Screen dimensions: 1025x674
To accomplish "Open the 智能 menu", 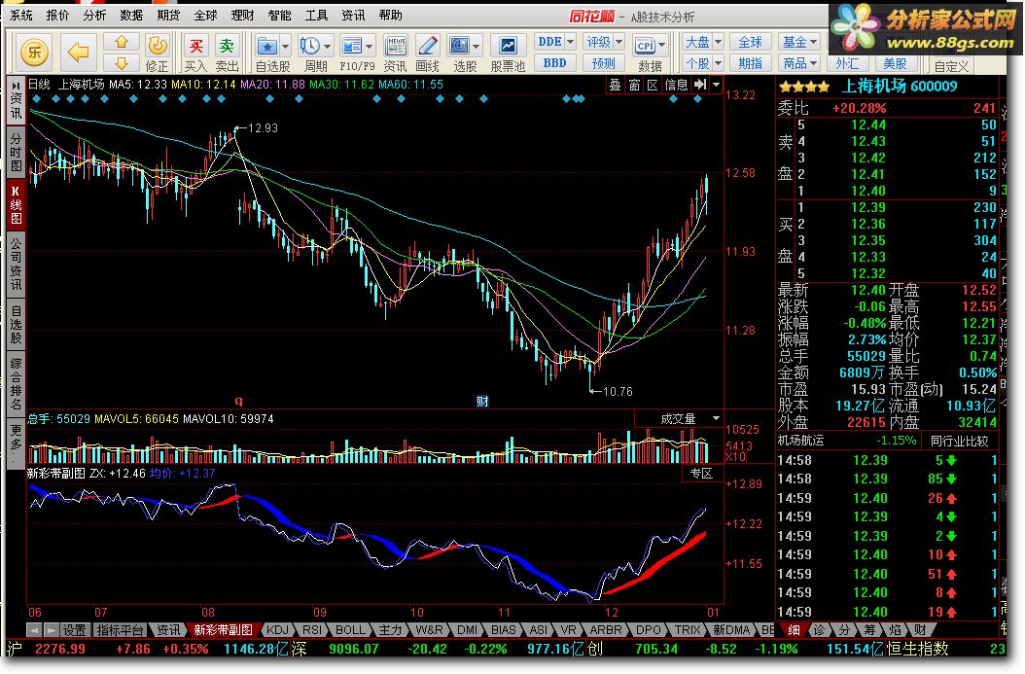I will (x=279, y=15).
